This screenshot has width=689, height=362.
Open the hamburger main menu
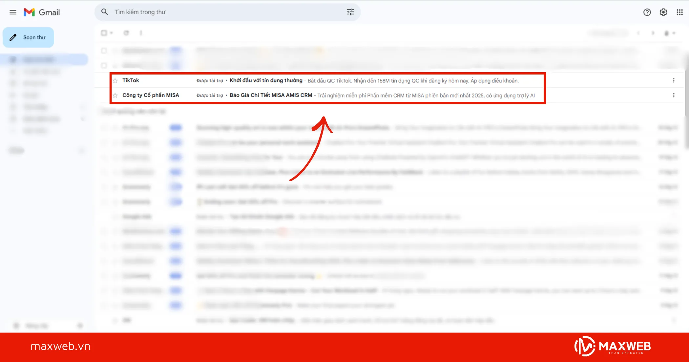[x=13, y=12]
